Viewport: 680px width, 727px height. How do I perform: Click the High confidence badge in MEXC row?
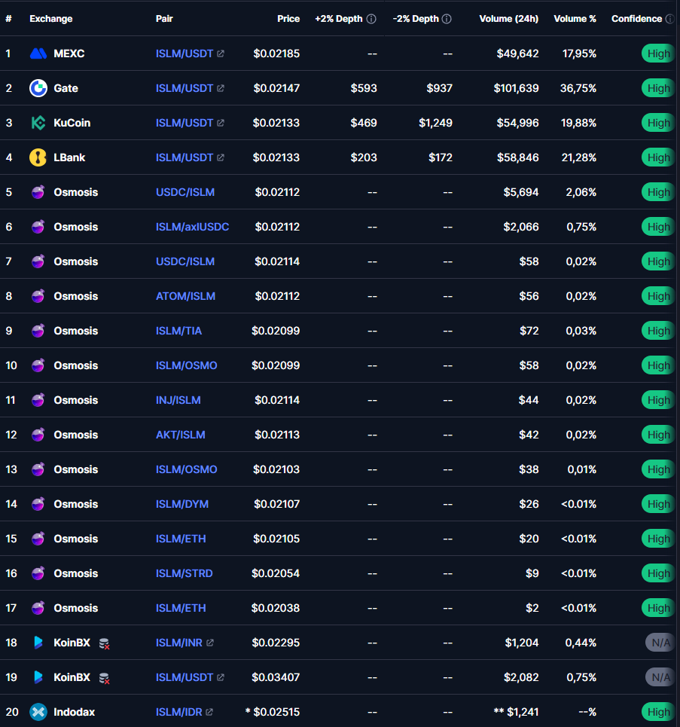658,53
